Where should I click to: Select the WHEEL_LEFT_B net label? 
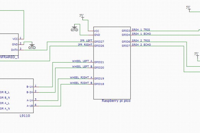pos(82,67)
